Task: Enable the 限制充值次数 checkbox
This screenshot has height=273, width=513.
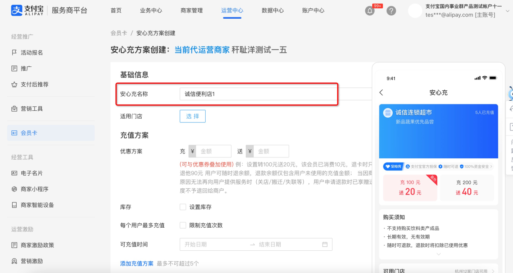Action: [x=183, y=225]
